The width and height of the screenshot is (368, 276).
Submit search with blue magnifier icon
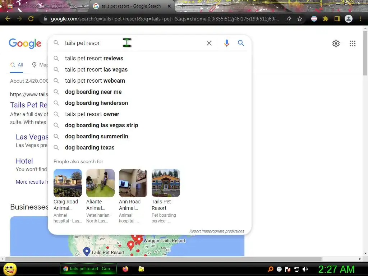(241, 43)
